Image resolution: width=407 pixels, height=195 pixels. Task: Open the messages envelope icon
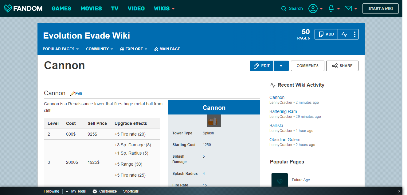click(x=348, y=9)
